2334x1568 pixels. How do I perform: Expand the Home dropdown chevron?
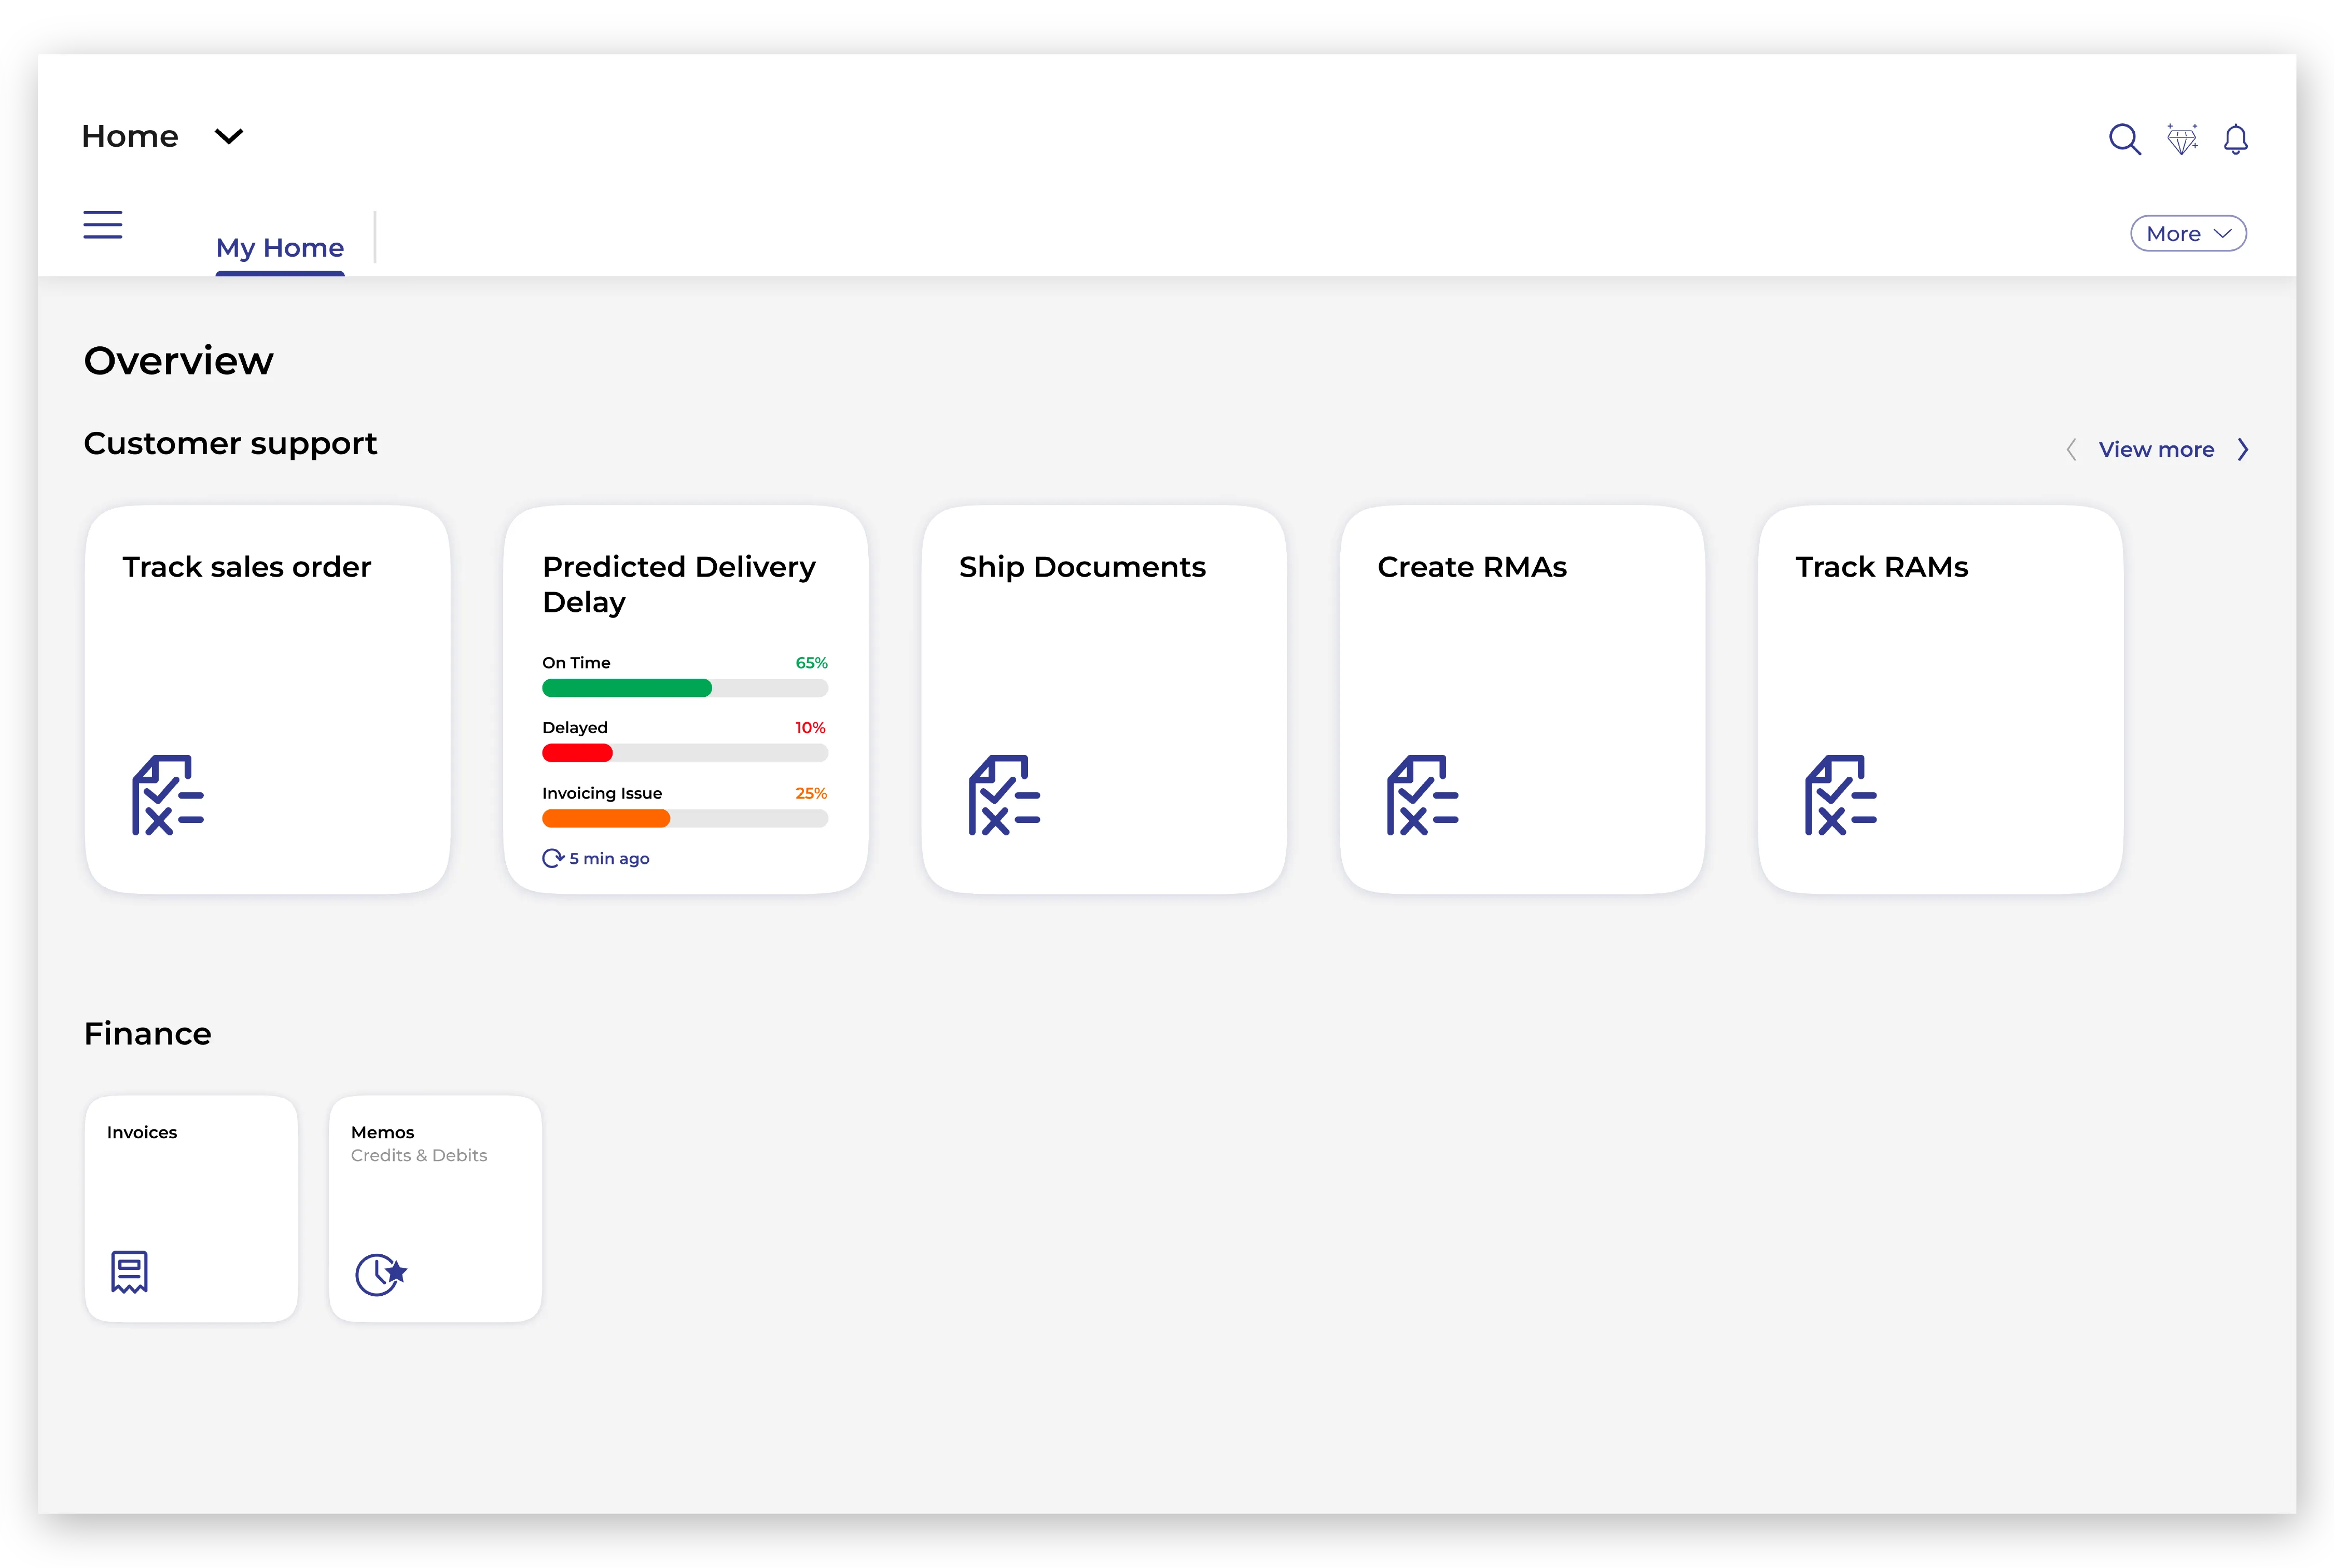[x=229, y=137]
